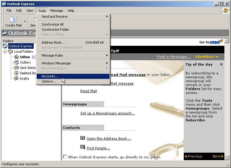231x168 pixels.
Task: Click the Read Mail link
Action: (x=88, y=91)
